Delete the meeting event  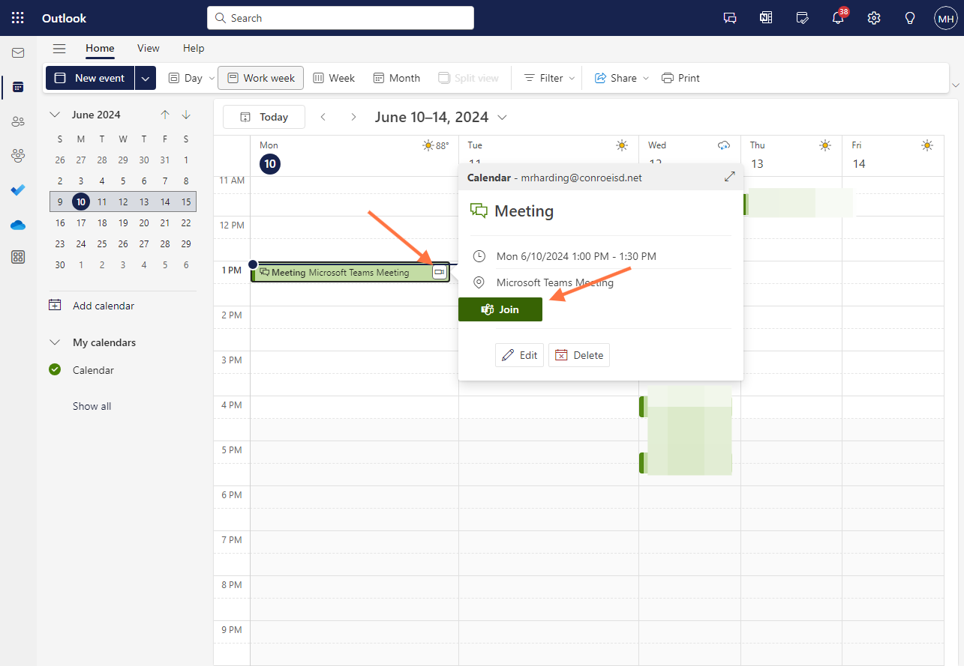pos(579,355)
